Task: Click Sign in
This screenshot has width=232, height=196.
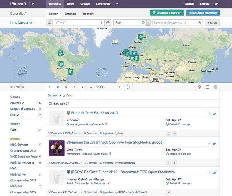Action: [x=189, y=4]
